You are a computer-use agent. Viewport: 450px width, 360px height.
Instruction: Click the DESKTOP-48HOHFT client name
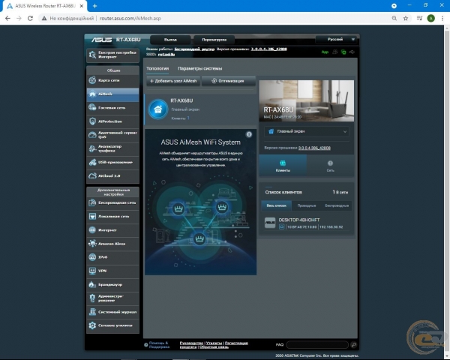pyautogui.click(x=299, y=220)
